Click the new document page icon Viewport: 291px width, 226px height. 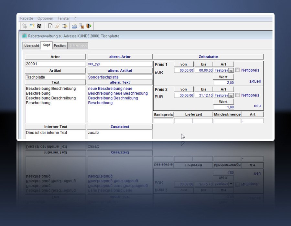[50, 26]
